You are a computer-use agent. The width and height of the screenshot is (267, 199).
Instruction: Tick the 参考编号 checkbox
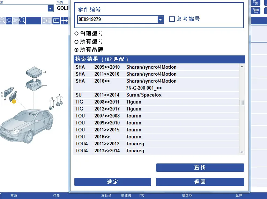(172, 19)
